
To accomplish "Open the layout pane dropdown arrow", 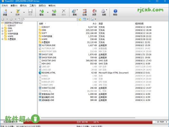I will (x=95, y=19).
